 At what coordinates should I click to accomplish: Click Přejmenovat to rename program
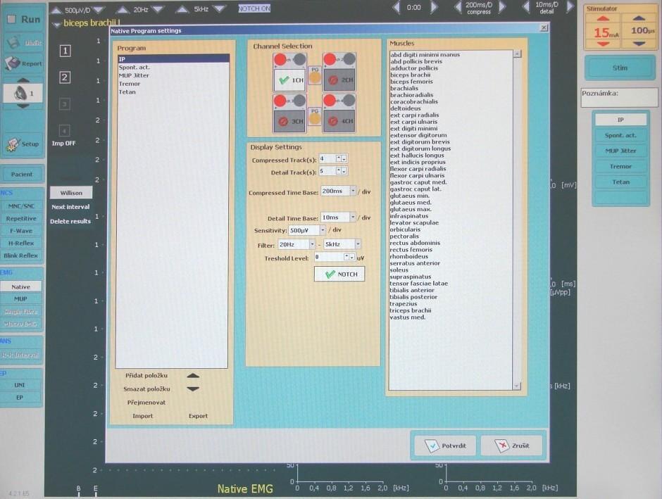click(146, 403)
